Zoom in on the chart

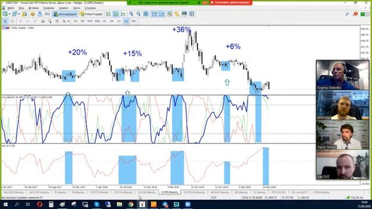131,14
